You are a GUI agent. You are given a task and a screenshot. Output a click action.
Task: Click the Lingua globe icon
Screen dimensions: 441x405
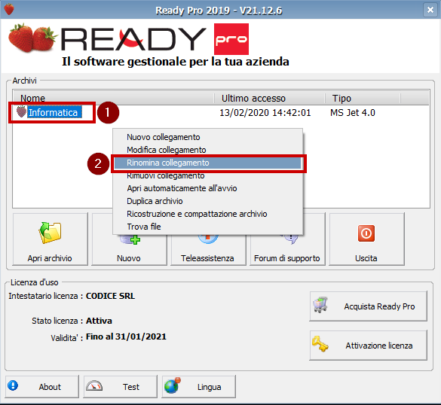tap(173, 385)
